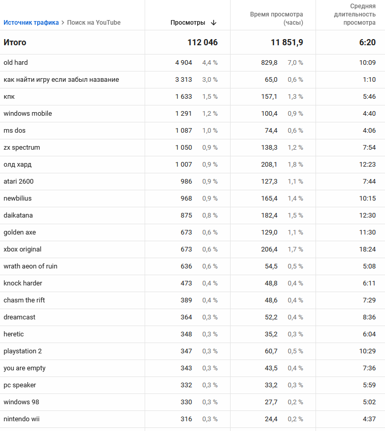Select the old hard search term row
385x431 pixels.
tap(192, 63)
